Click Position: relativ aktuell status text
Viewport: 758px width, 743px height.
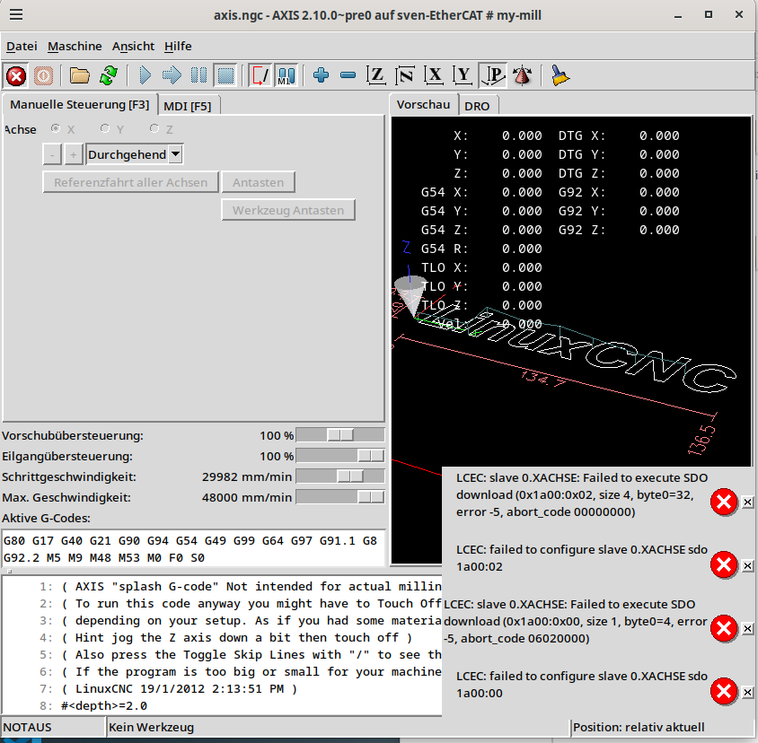639,727
